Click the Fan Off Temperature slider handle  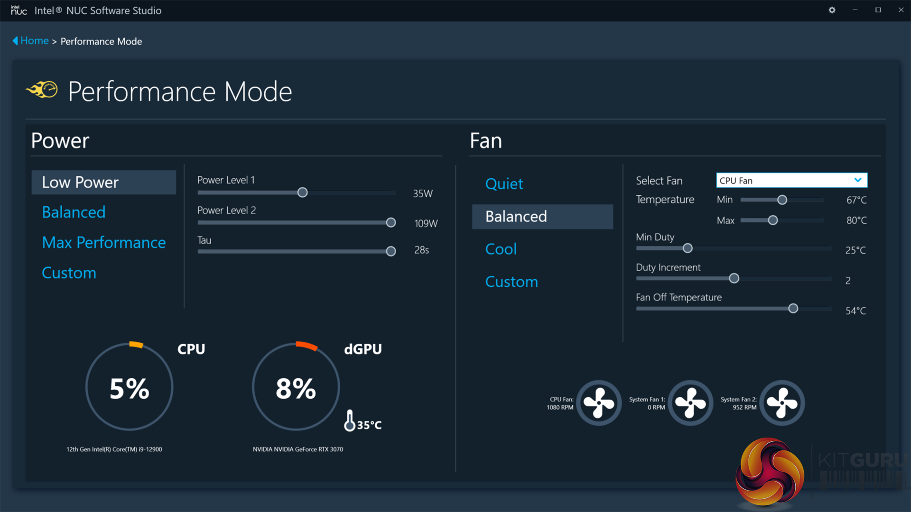point(793,309)
